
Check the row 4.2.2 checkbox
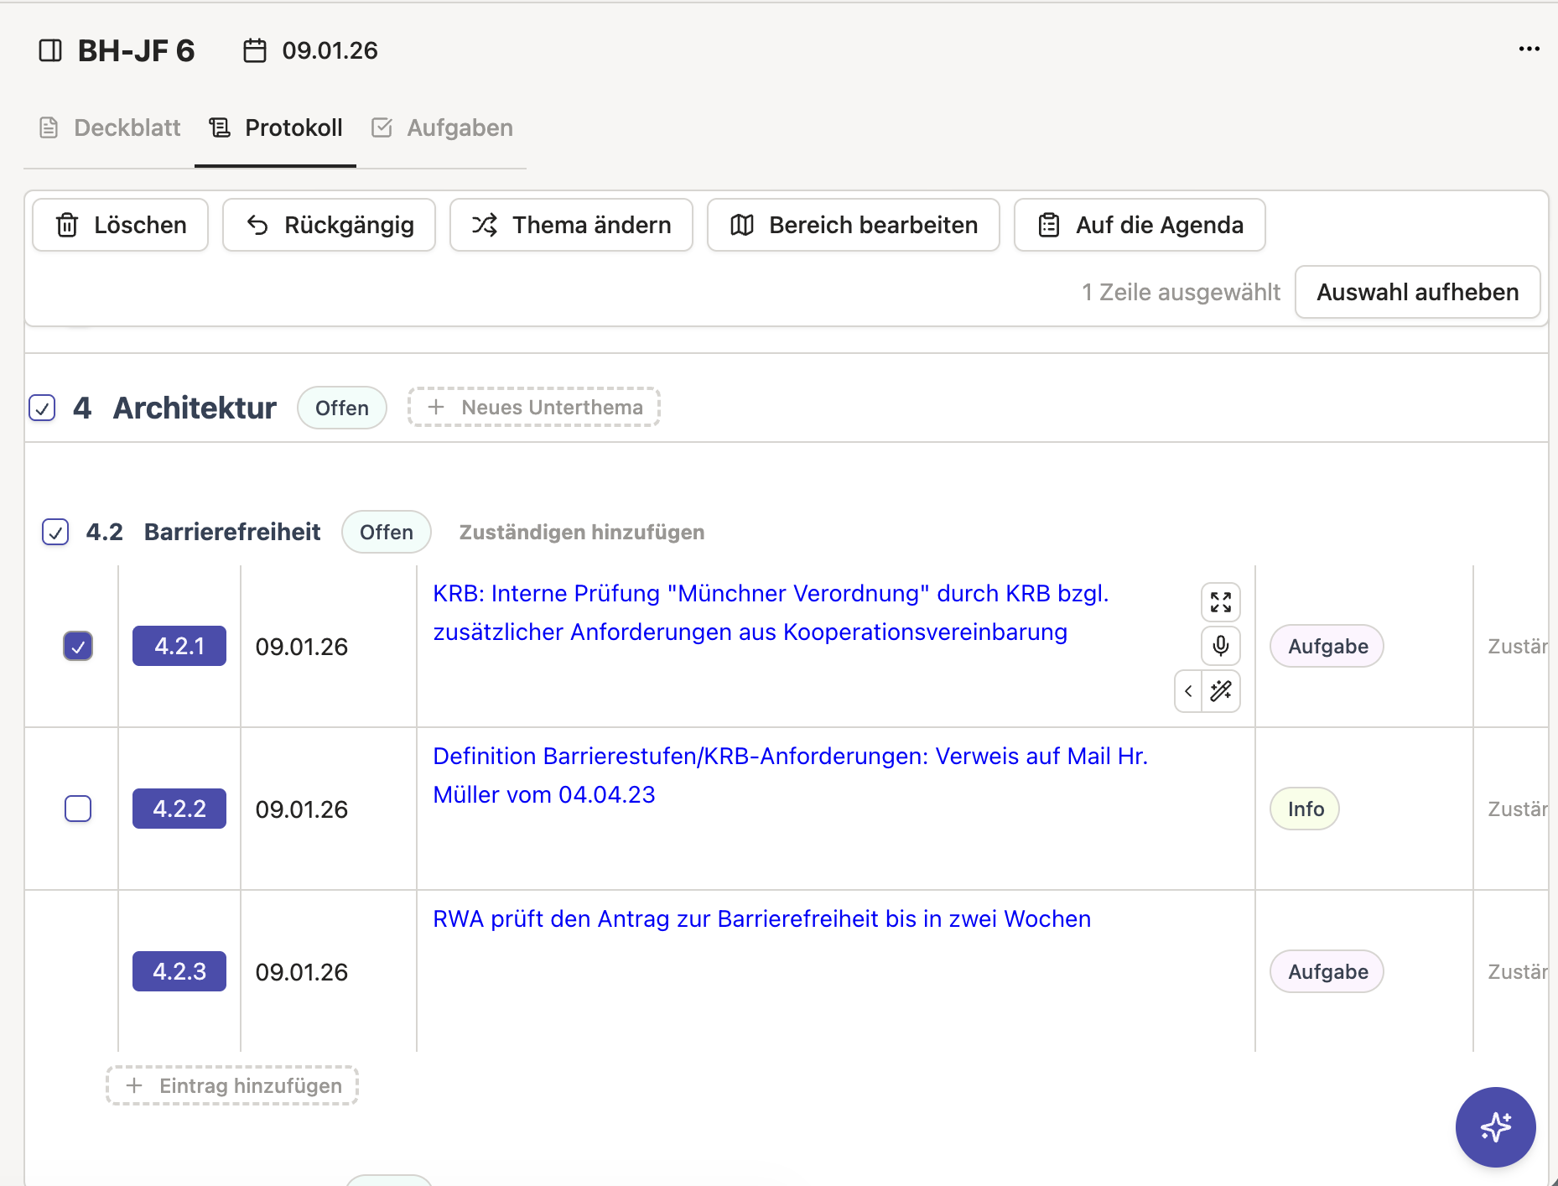point(78,809)
